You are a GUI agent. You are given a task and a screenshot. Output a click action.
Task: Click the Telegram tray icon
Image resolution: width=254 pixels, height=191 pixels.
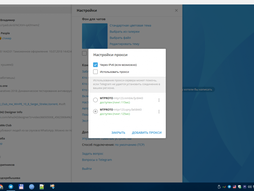229,187
